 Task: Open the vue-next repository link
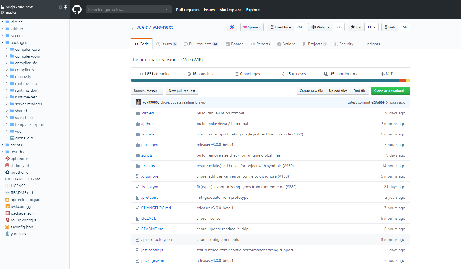pyautogui.click(x=163, y=27)
